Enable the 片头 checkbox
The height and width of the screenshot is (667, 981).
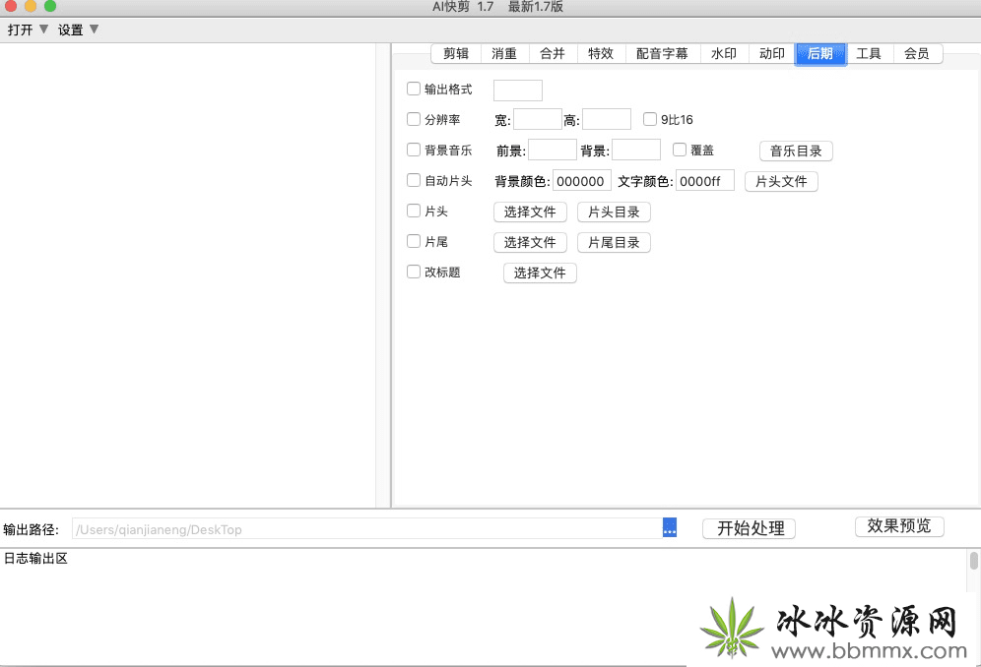[414, 211]
